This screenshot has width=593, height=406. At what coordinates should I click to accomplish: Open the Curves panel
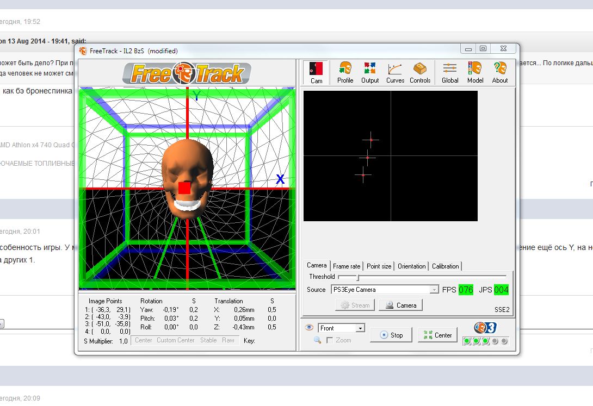[395, 72]
